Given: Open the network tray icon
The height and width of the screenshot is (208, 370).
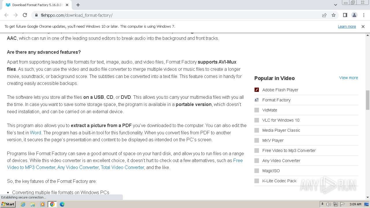Looking at the screenshot, I should (x=336, y=204).
